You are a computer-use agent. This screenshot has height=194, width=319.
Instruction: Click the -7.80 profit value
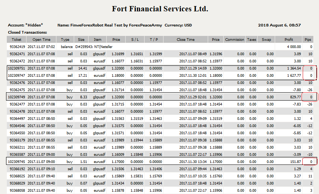point(297,90)
